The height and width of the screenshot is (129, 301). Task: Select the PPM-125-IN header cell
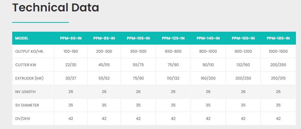(x=173, y=38)
